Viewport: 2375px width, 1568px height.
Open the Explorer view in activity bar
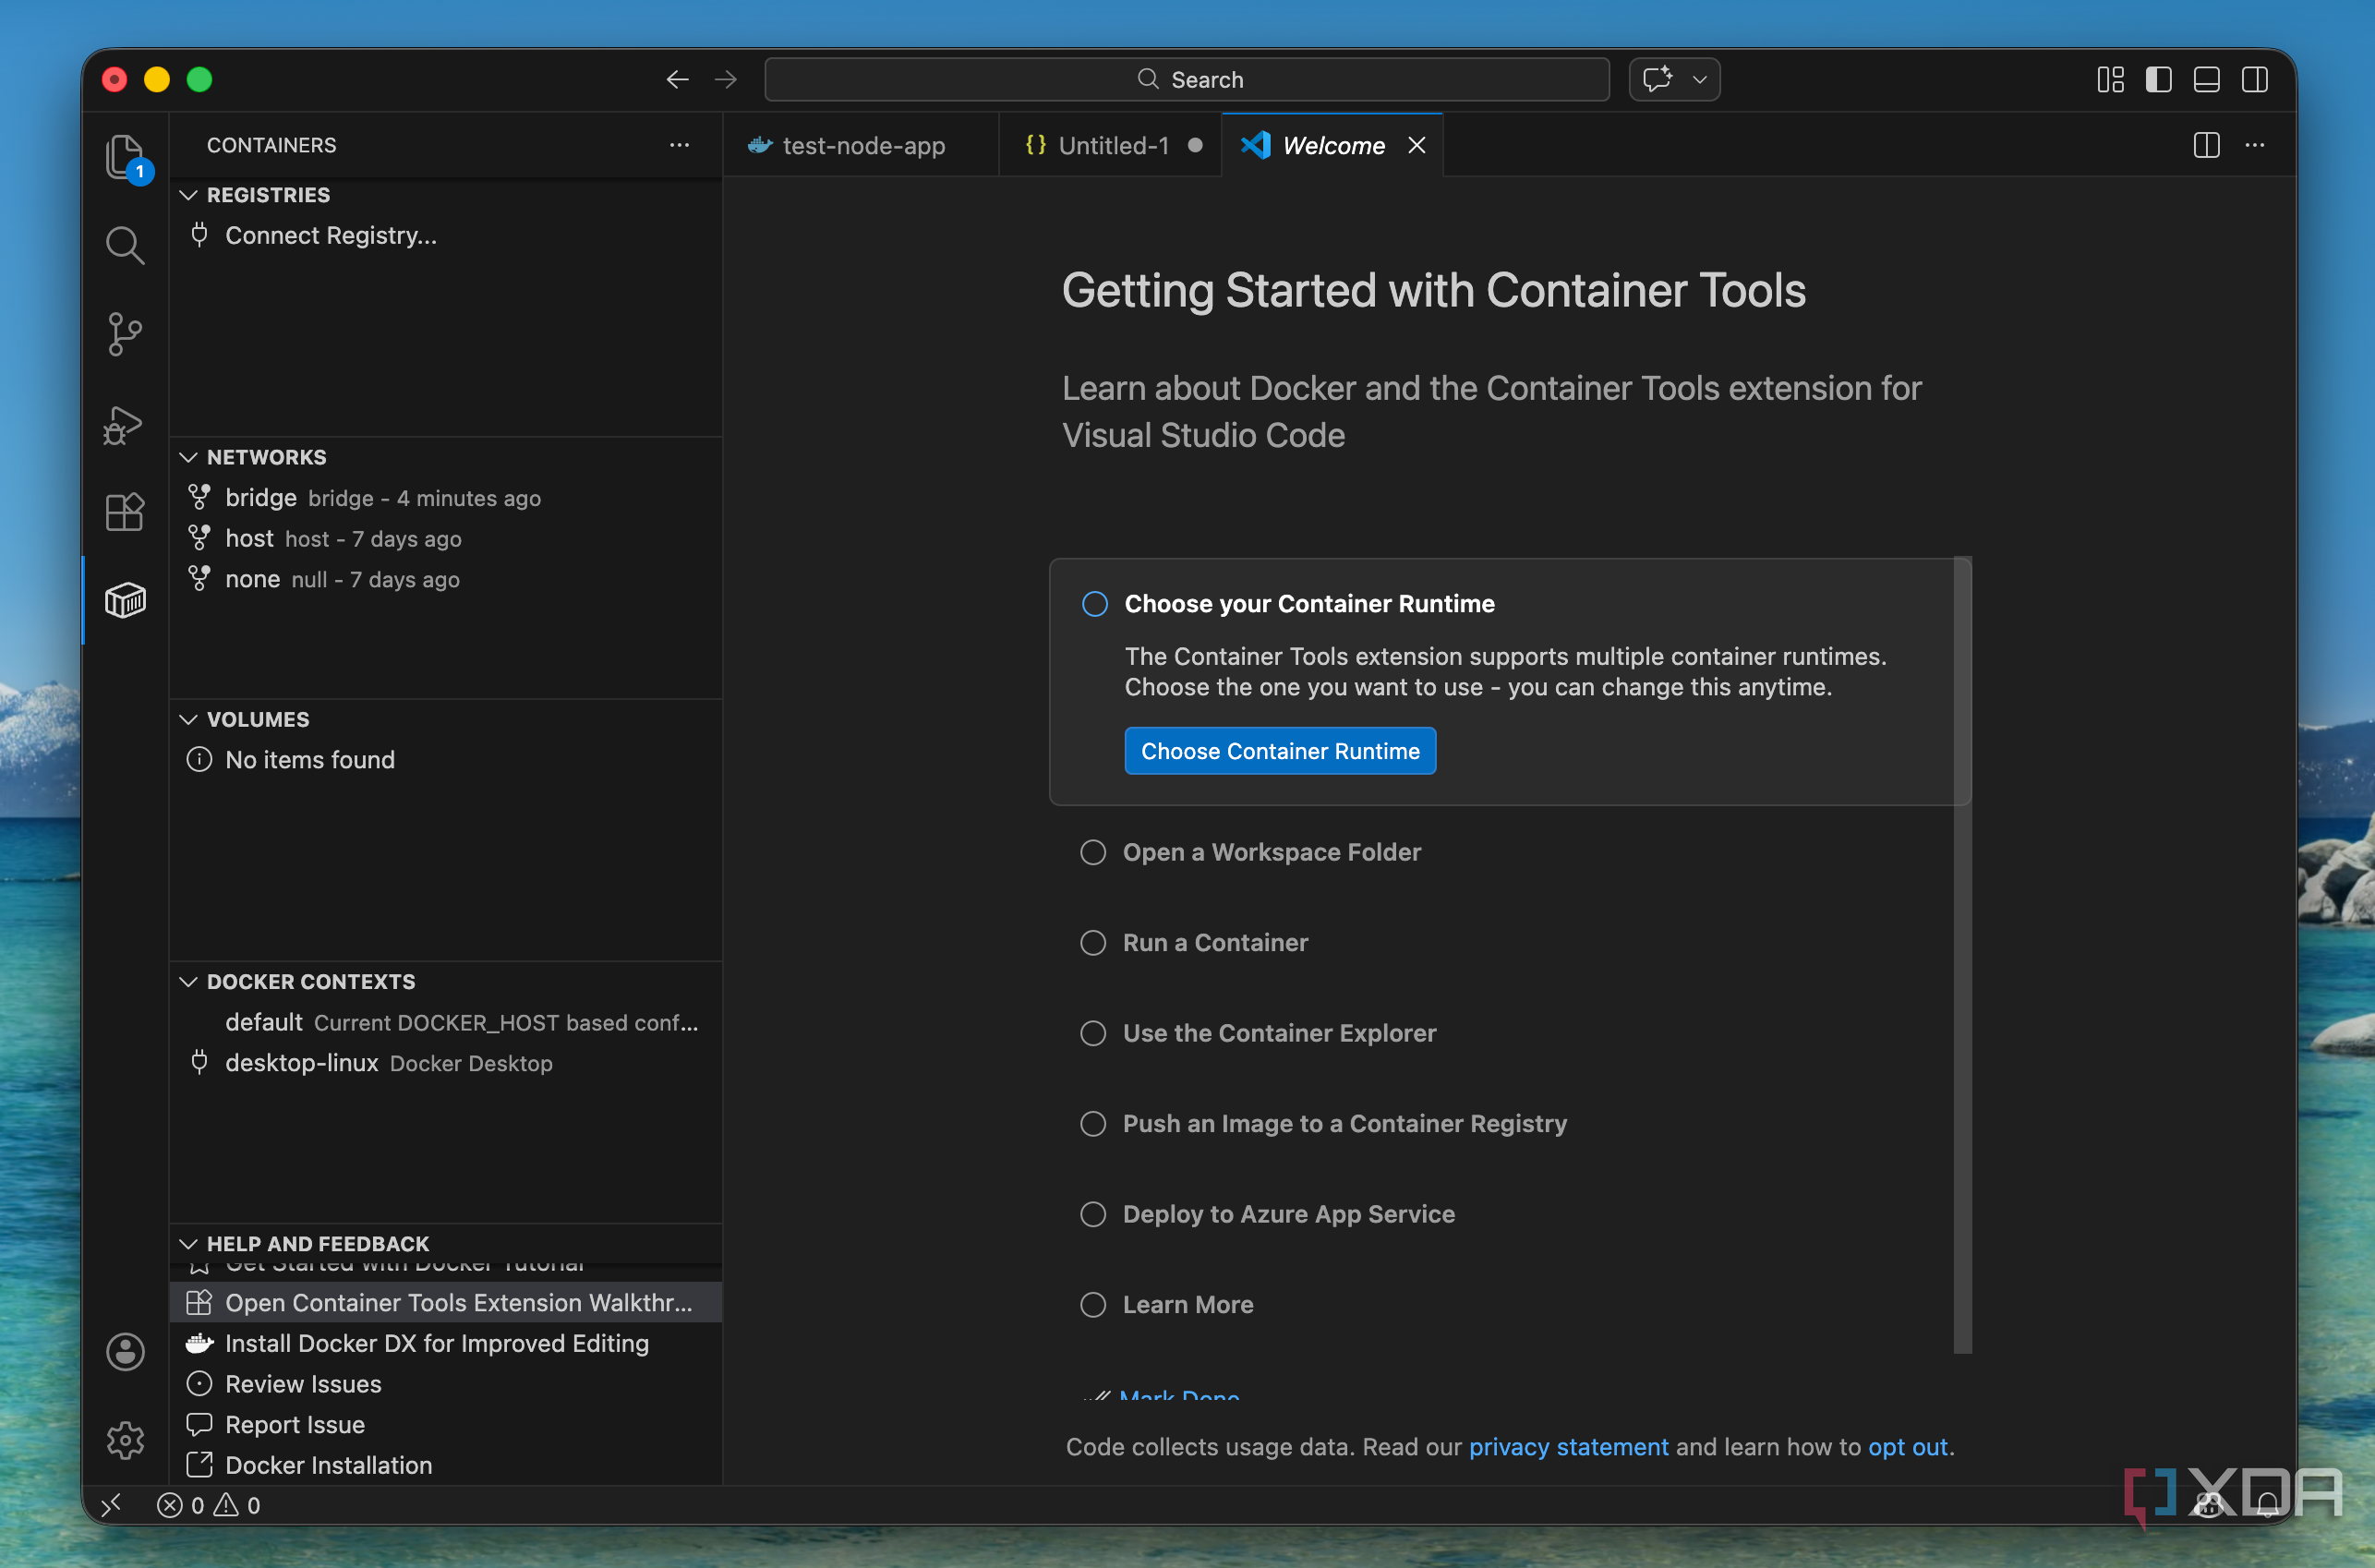pos(125,157)
